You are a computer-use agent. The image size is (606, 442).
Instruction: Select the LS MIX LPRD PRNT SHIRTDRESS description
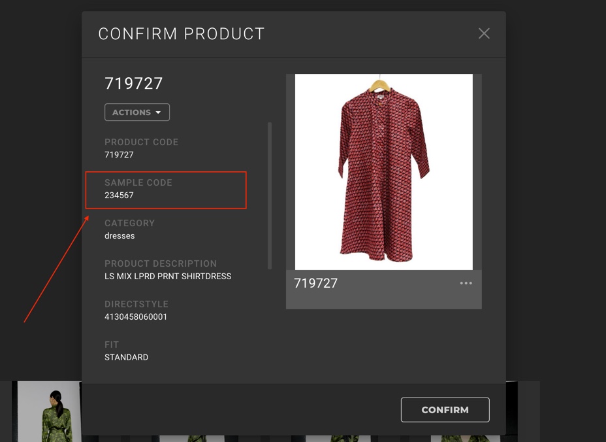168,277
